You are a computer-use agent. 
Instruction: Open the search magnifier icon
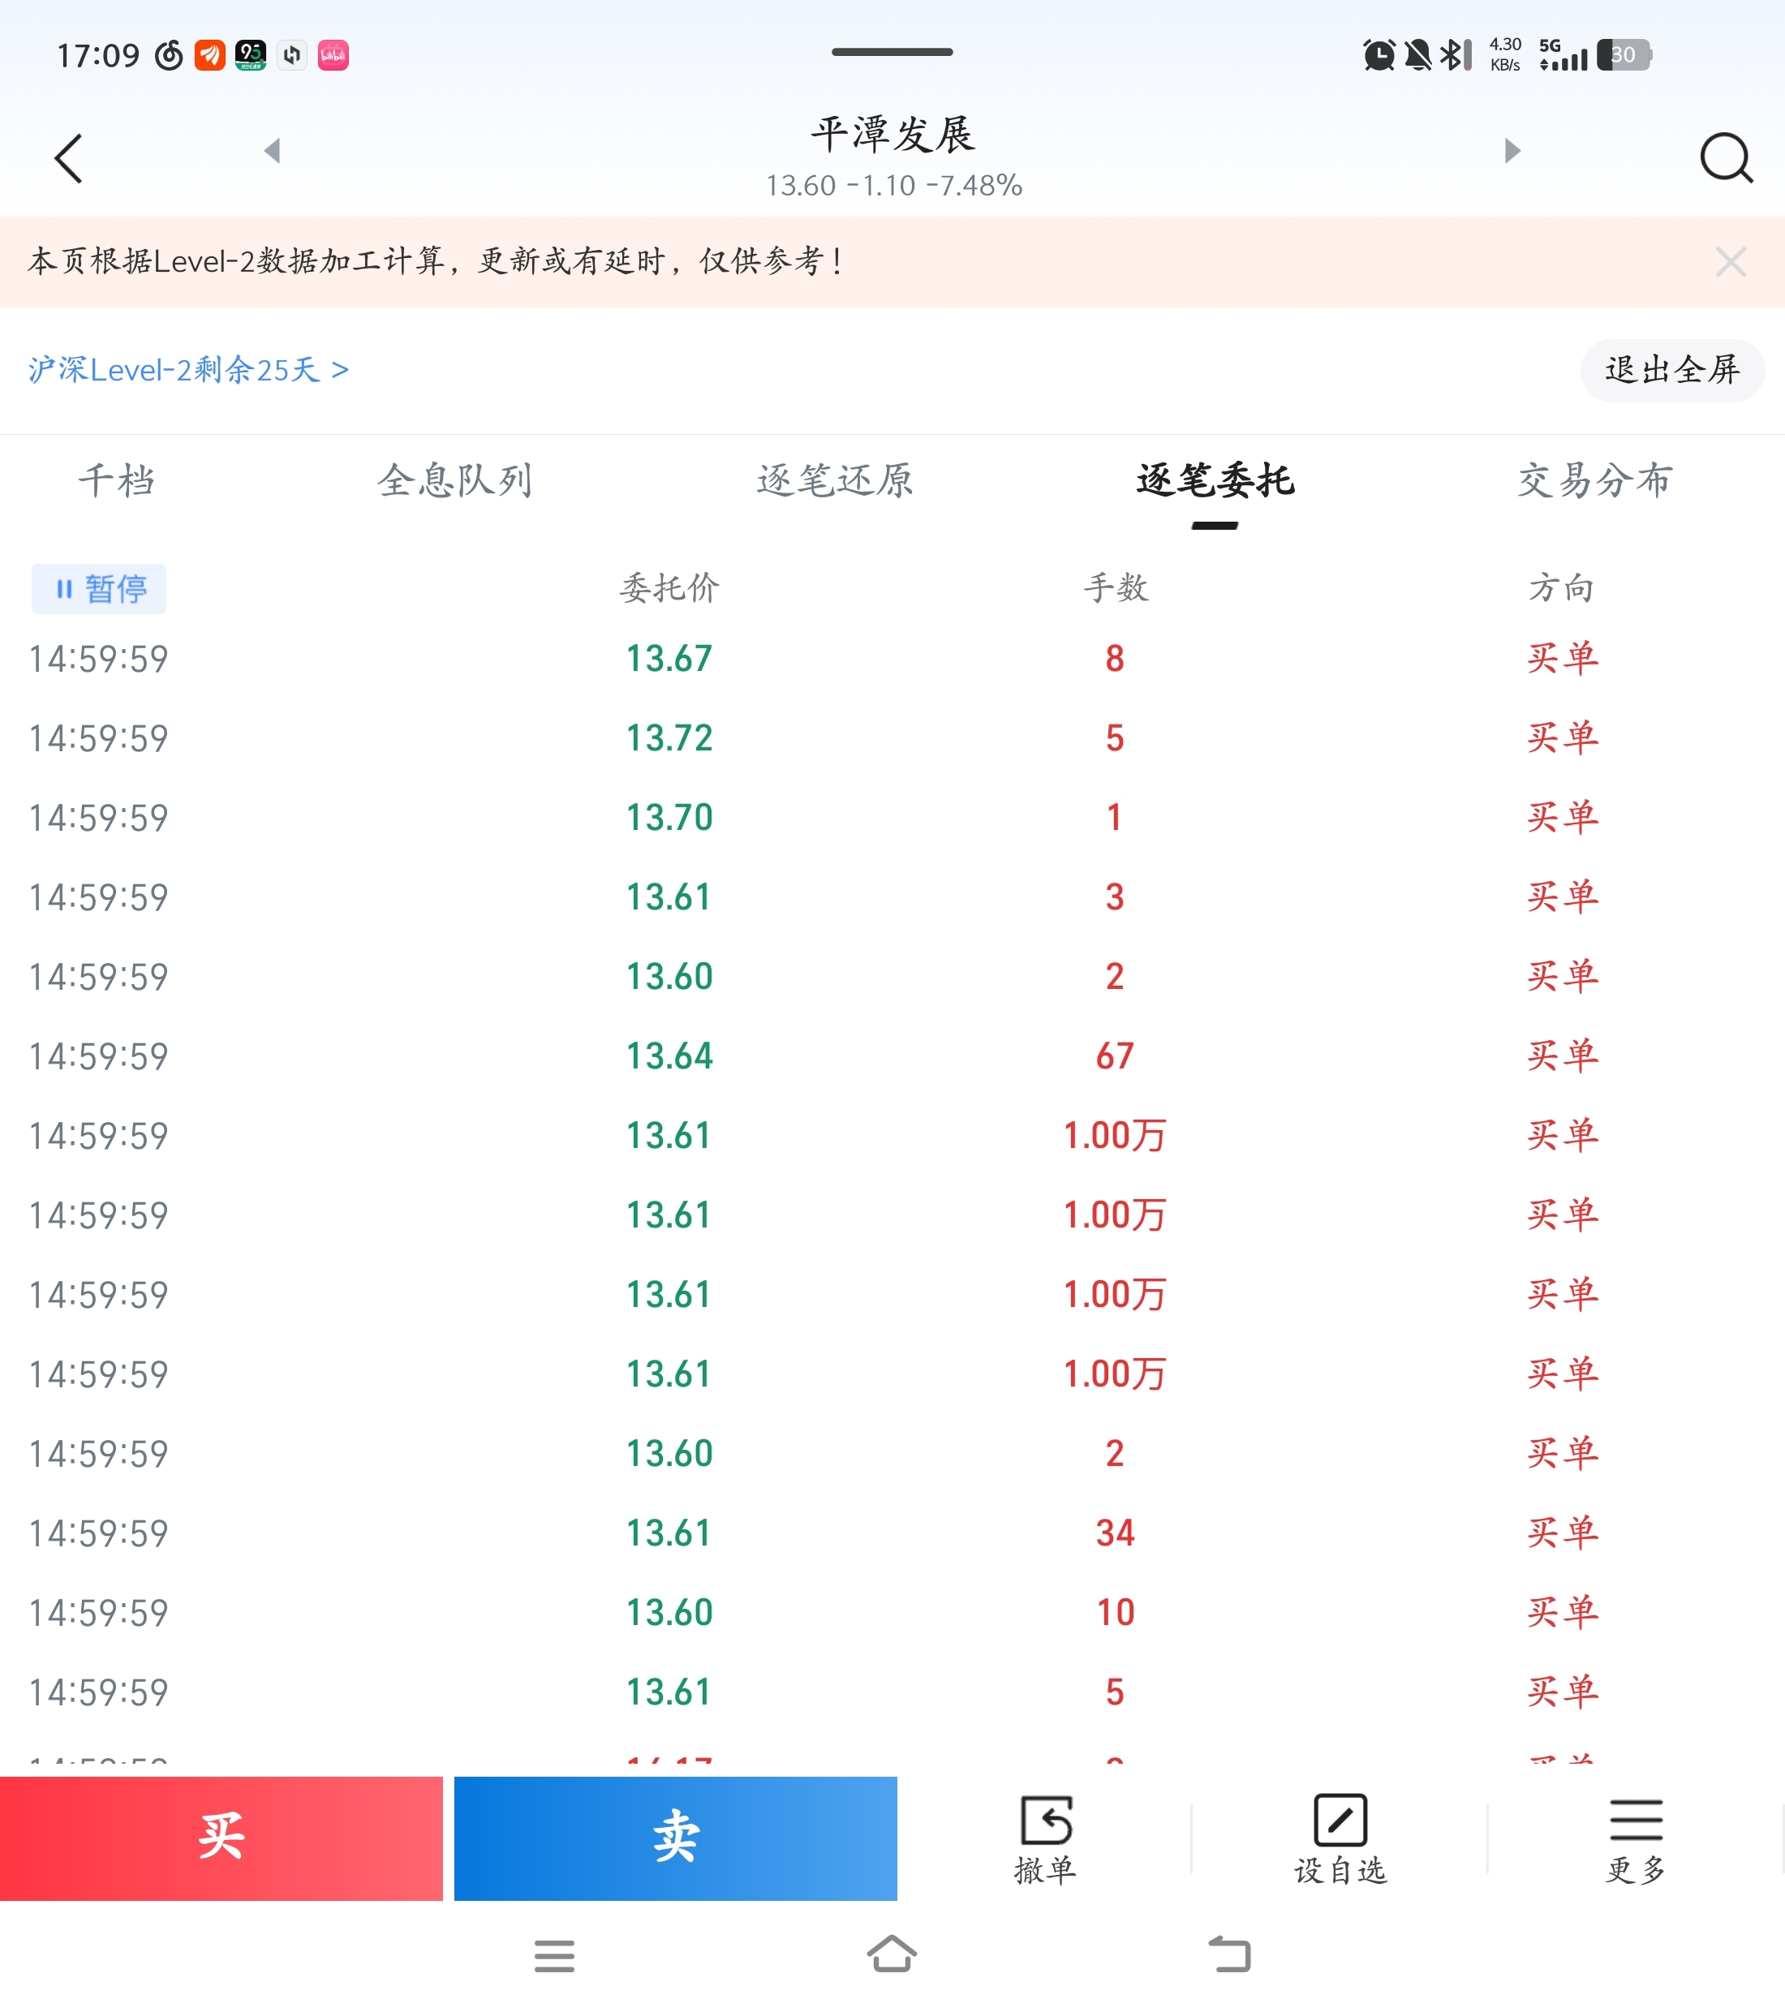click(x=1725, y=158)
